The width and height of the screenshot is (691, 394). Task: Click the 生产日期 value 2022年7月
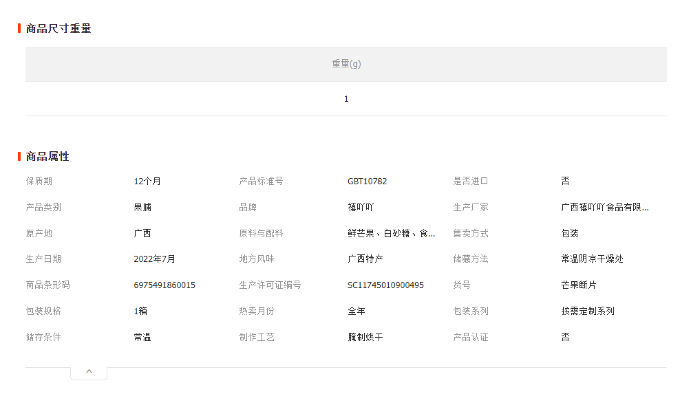[154, 259]
